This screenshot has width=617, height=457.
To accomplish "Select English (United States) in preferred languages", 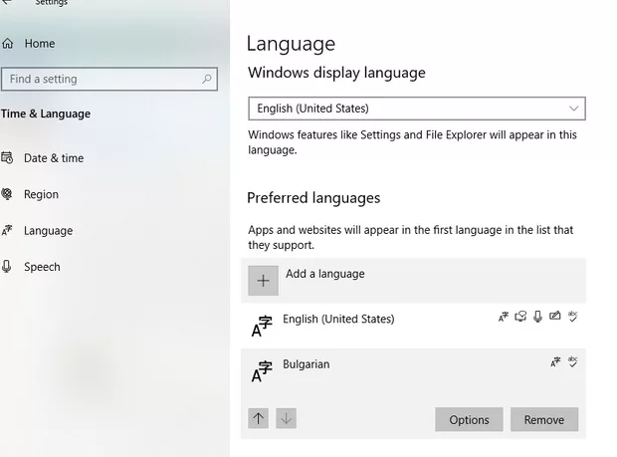I will pos(413,326).
